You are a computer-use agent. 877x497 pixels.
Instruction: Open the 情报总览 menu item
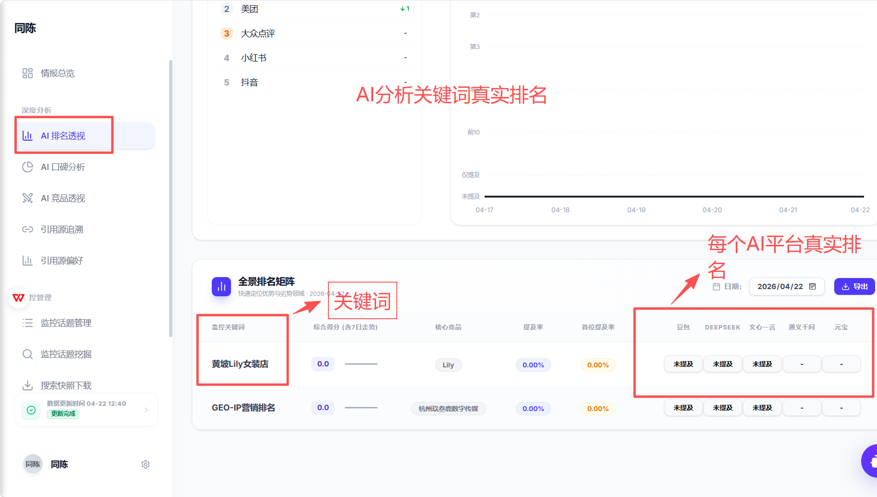click(86, 73)
